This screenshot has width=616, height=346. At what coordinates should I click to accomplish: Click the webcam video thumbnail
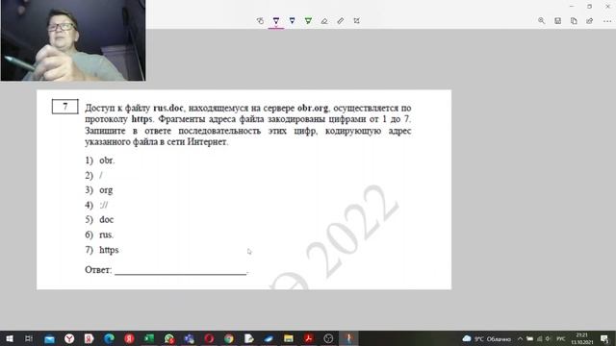point(73,40)
